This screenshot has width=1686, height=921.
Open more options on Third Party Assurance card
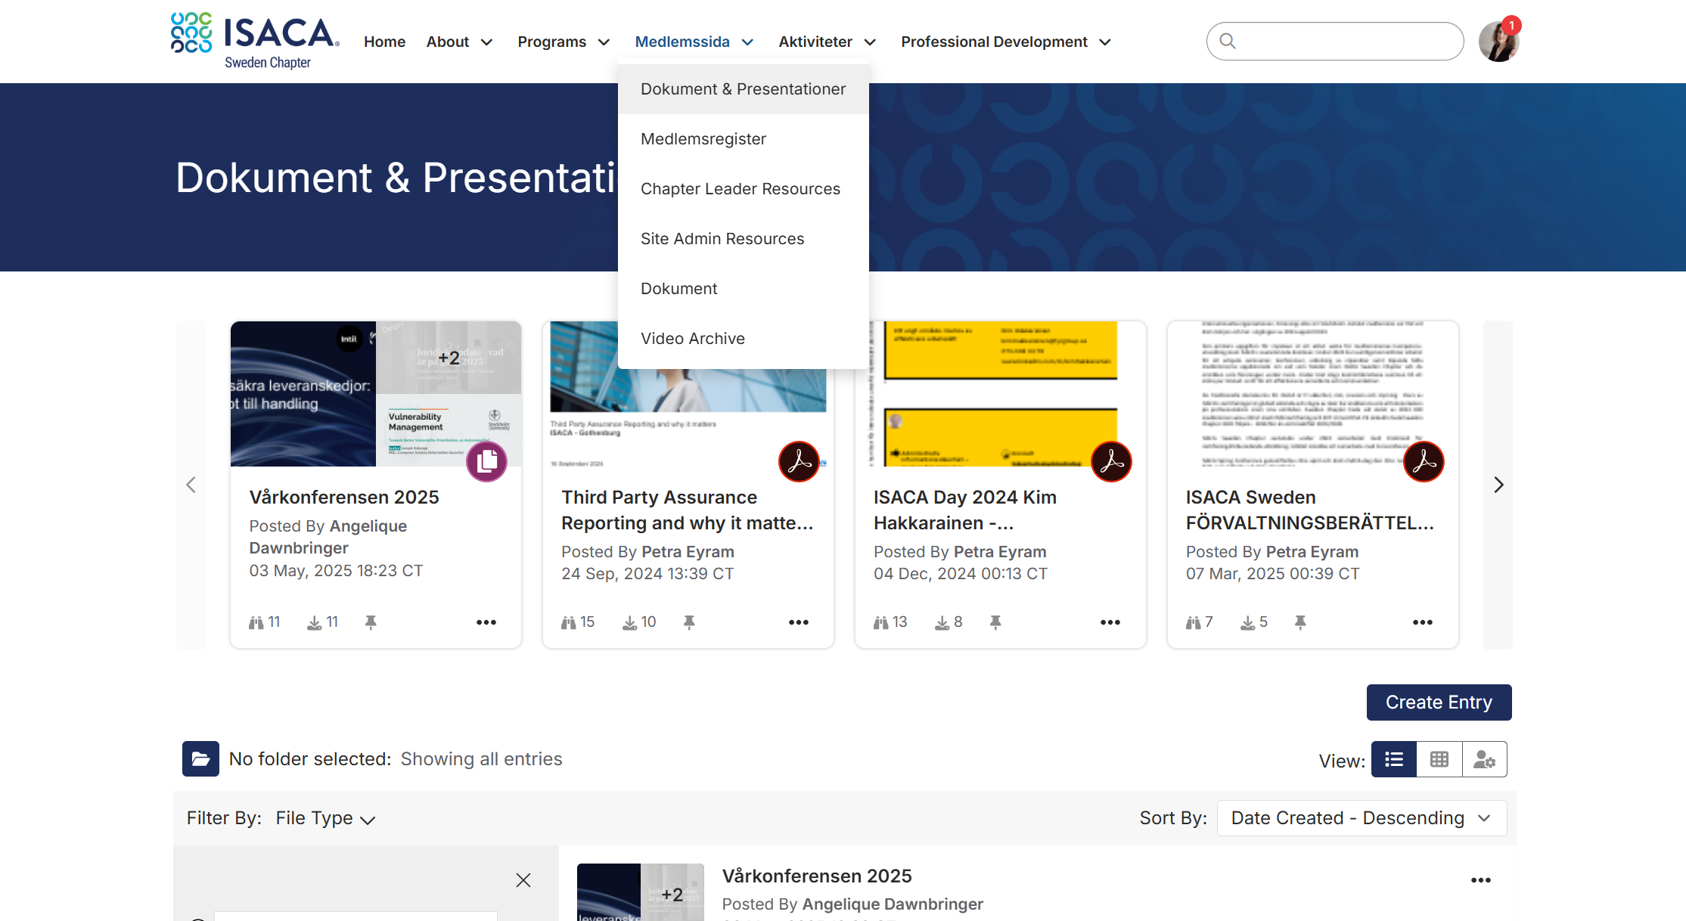pyautogui.click(x=799, y=622)
